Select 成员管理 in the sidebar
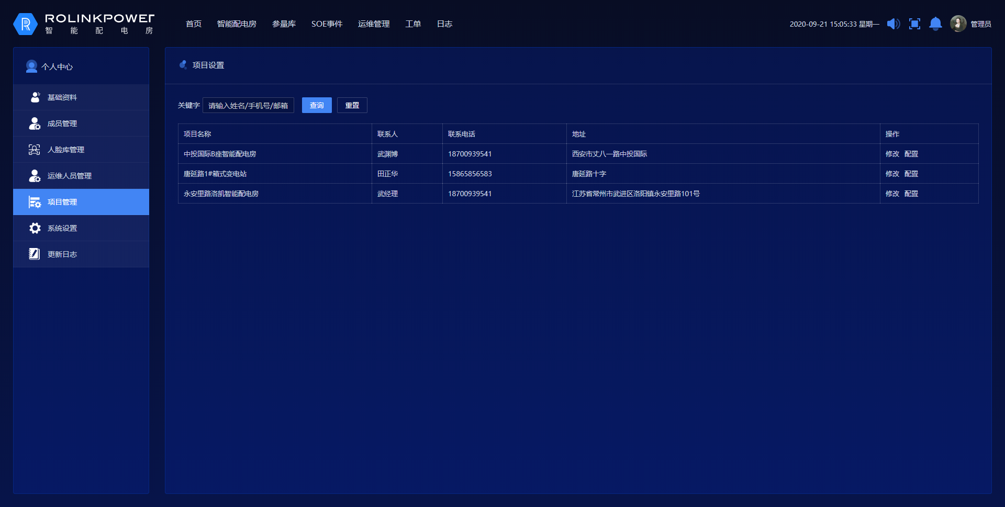Screen dimensions: 1005x507 (81, 123)
